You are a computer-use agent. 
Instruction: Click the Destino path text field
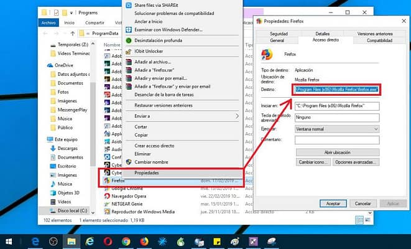coord(336,90)
